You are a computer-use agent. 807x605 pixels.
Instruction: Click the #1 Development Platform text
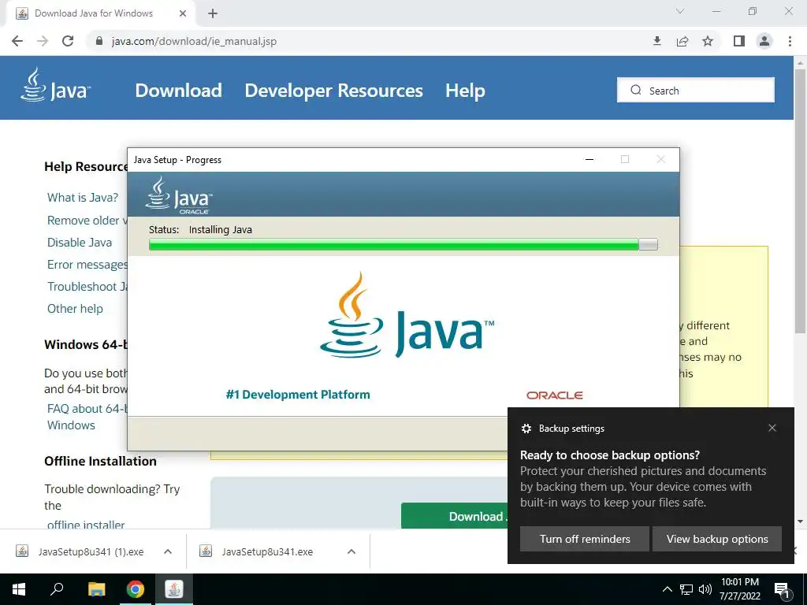[298, 395]
